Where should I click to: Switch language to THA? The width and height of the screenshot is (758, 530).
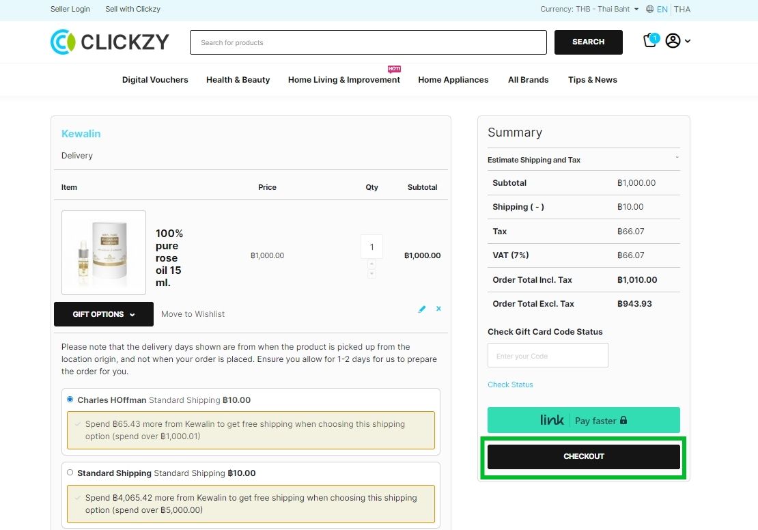682,9
